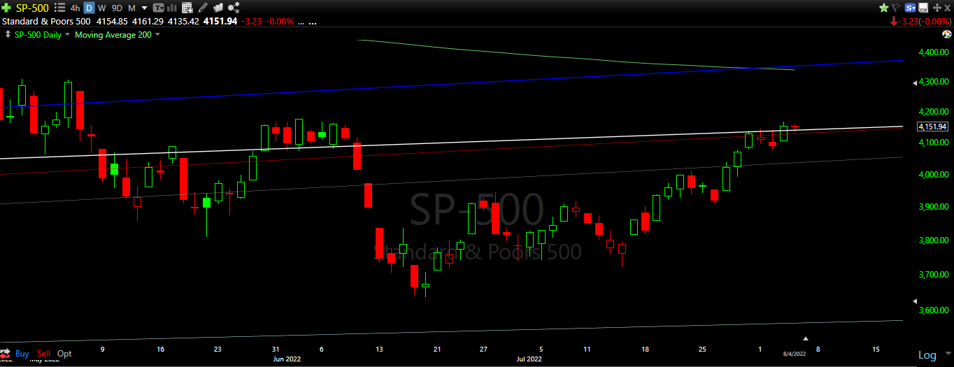This screenshot has width=954, height=367.
Task: Open the notes folder icon
Action: pyautogui.click(x=218, y=8)
